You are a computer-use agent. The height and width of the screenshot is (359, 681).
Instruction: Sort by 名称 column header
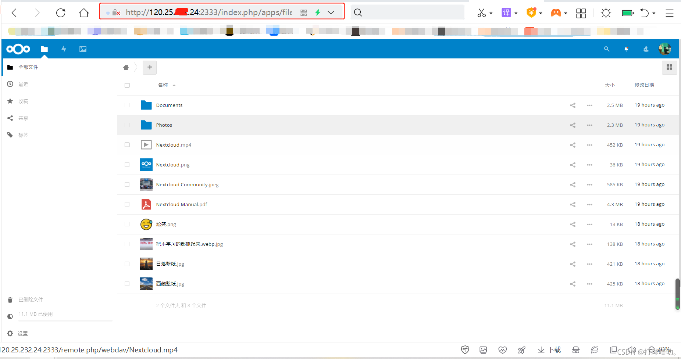pyautogui.click(x=163, y=85)
